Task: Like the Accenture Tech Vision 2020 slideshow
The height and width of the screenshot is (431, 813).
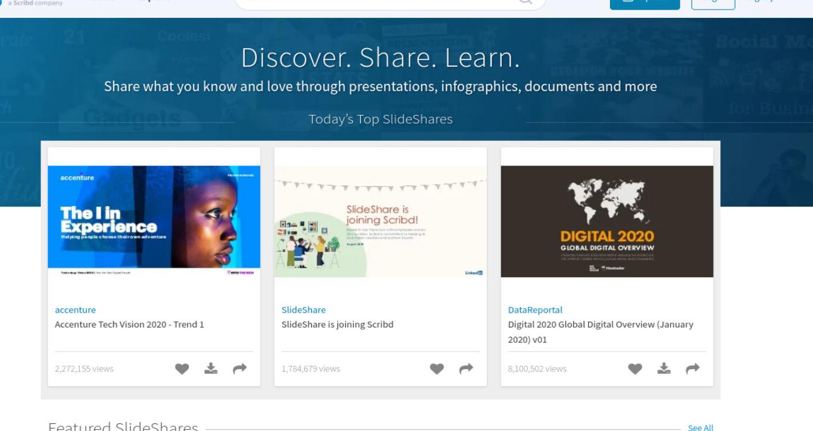Action: coord(182,369)
